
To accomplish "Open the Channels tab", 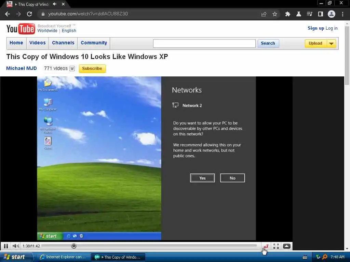I will pos(63,43).
